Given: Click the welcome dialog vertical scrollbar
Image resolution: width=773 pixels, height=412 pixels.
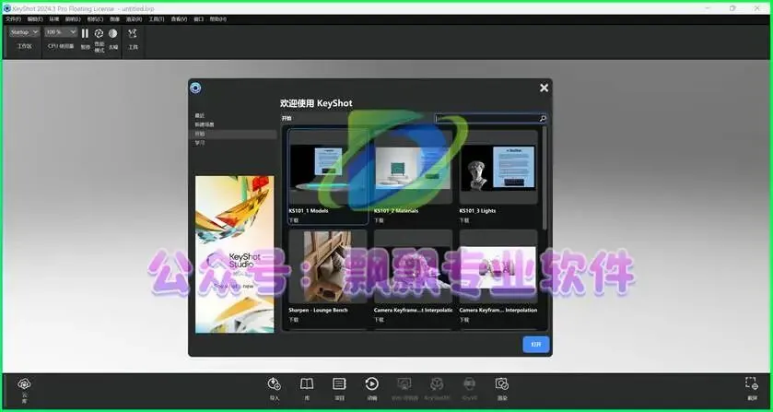Looking at the screenshot, I should (x=545, y=178).
